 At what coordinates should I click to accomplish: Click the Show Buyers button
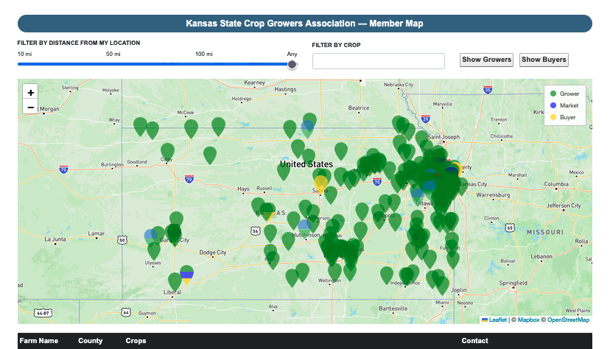click(x=544, y=60)
